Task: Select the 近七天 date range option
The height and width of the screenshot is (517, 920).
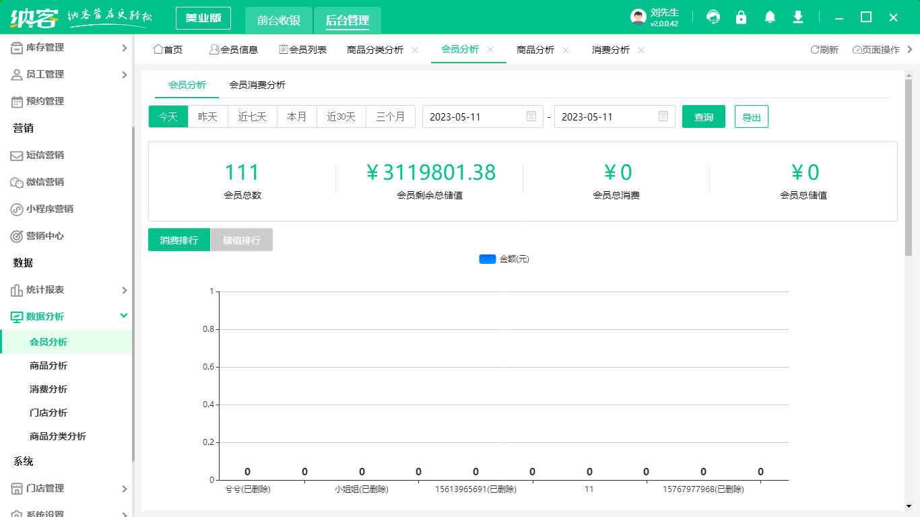Action: tap(252, 116)
